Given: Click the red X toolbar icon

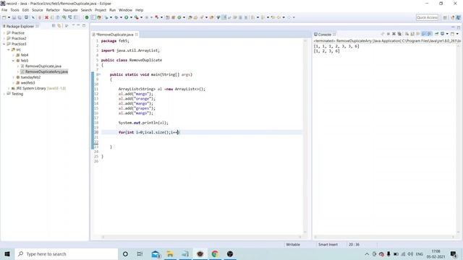Looking at the screenshot, I should [x=46, y=17].
